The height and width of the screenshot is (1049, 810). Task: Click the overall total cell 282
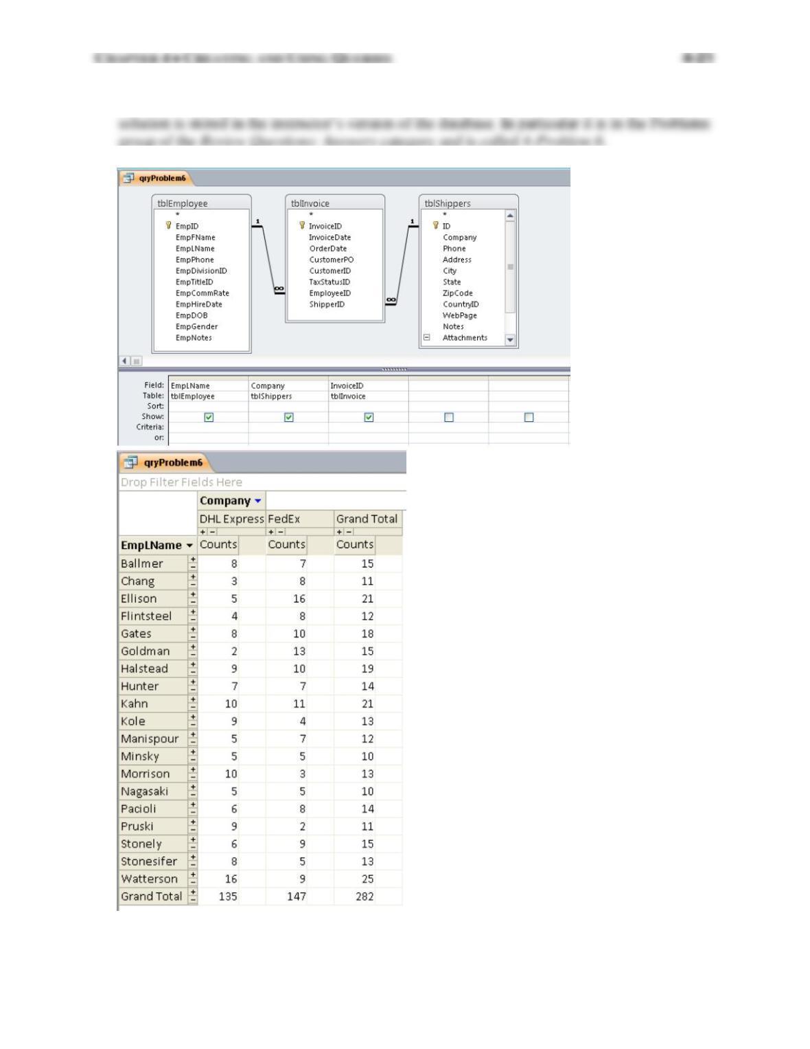[364, 896]
